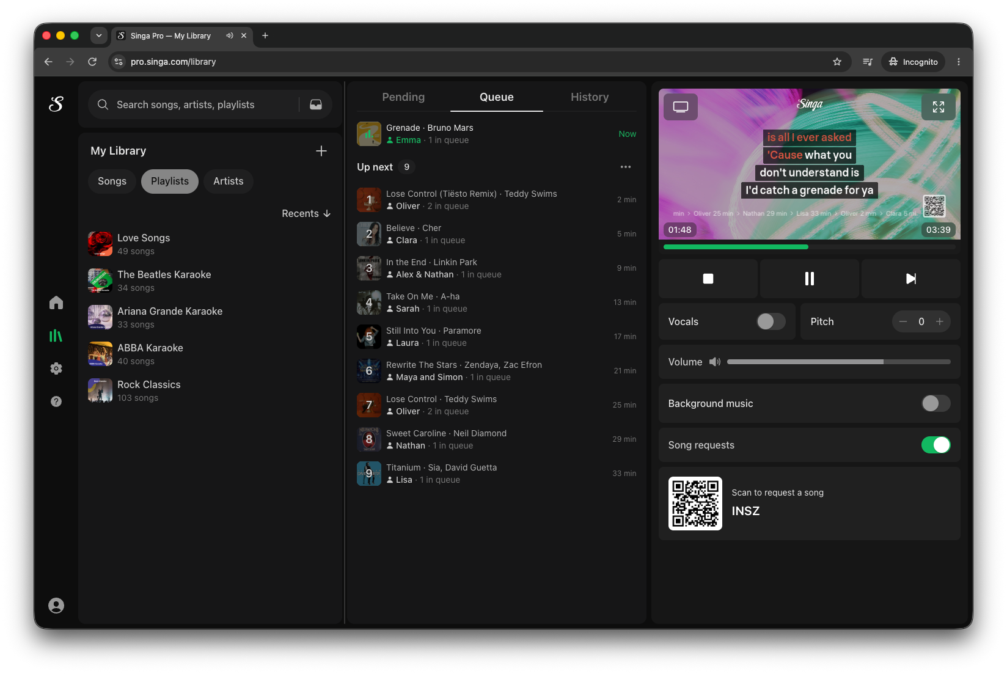Screen dimensions: 1007x674
Task: Open Chrome three-dot menu
Action: 959,62
